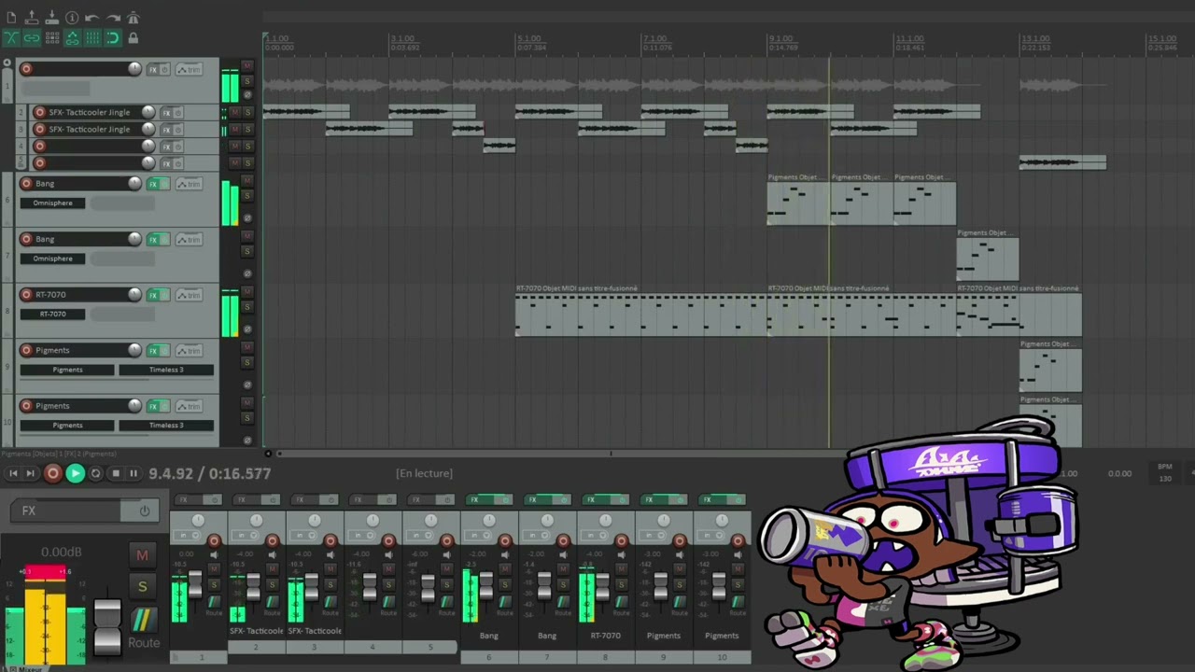1195x672 pixels.
Task: Toggle the metronome icon
Action: click(x=133, y=18)
